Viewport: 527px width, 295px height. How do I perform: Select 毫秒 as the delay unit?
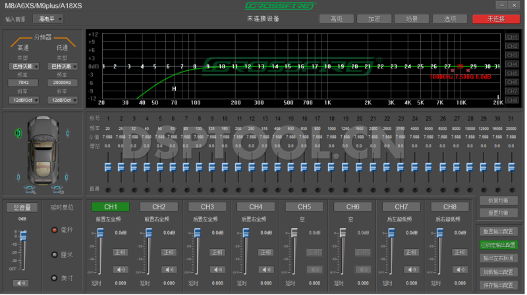[x=55, y=230]
